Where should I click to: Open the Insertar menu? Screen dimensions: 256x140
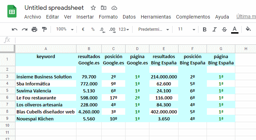point(85,17)
